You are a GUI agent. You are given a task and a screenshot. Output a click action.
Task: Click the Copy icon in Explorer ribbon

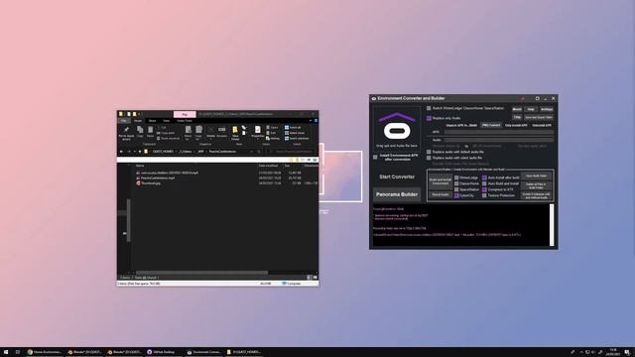(x=140, y=130)
